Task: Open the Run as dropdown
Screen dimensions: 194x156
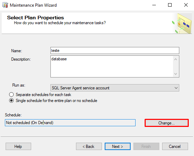Action: click(x=115, y=88)
